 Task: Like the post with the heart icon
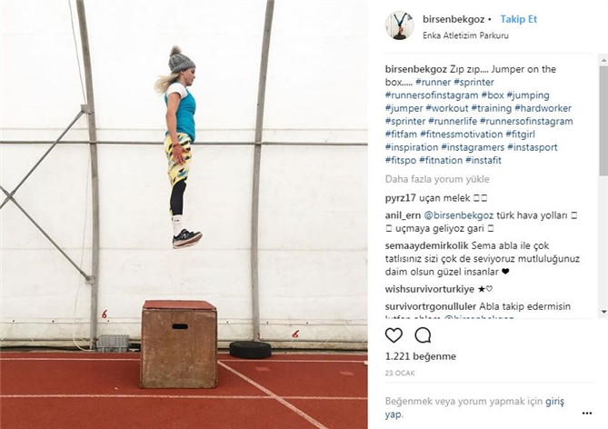pos(394,335)
